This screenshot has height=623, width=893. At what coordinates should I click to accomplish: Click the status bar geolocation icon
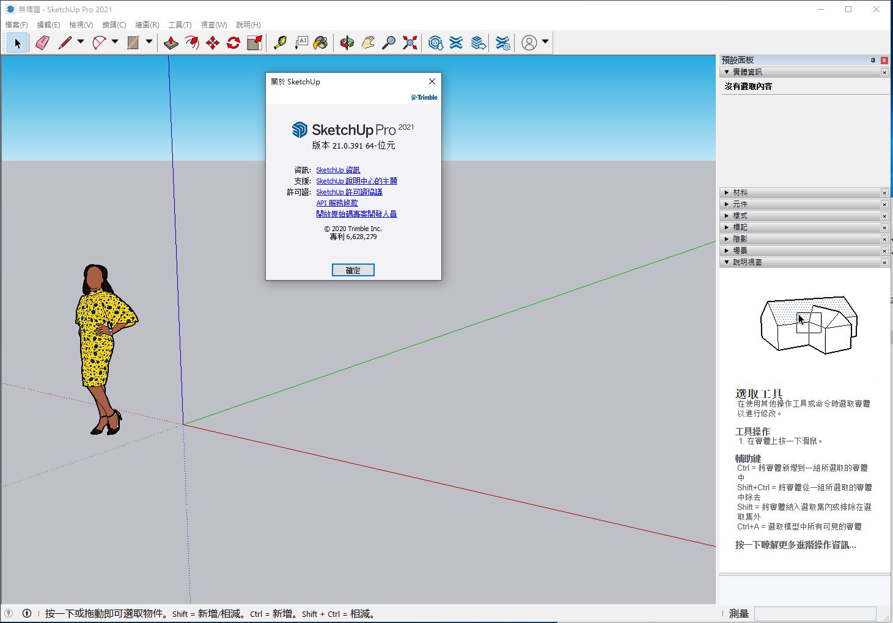click(x=9, y=613)
